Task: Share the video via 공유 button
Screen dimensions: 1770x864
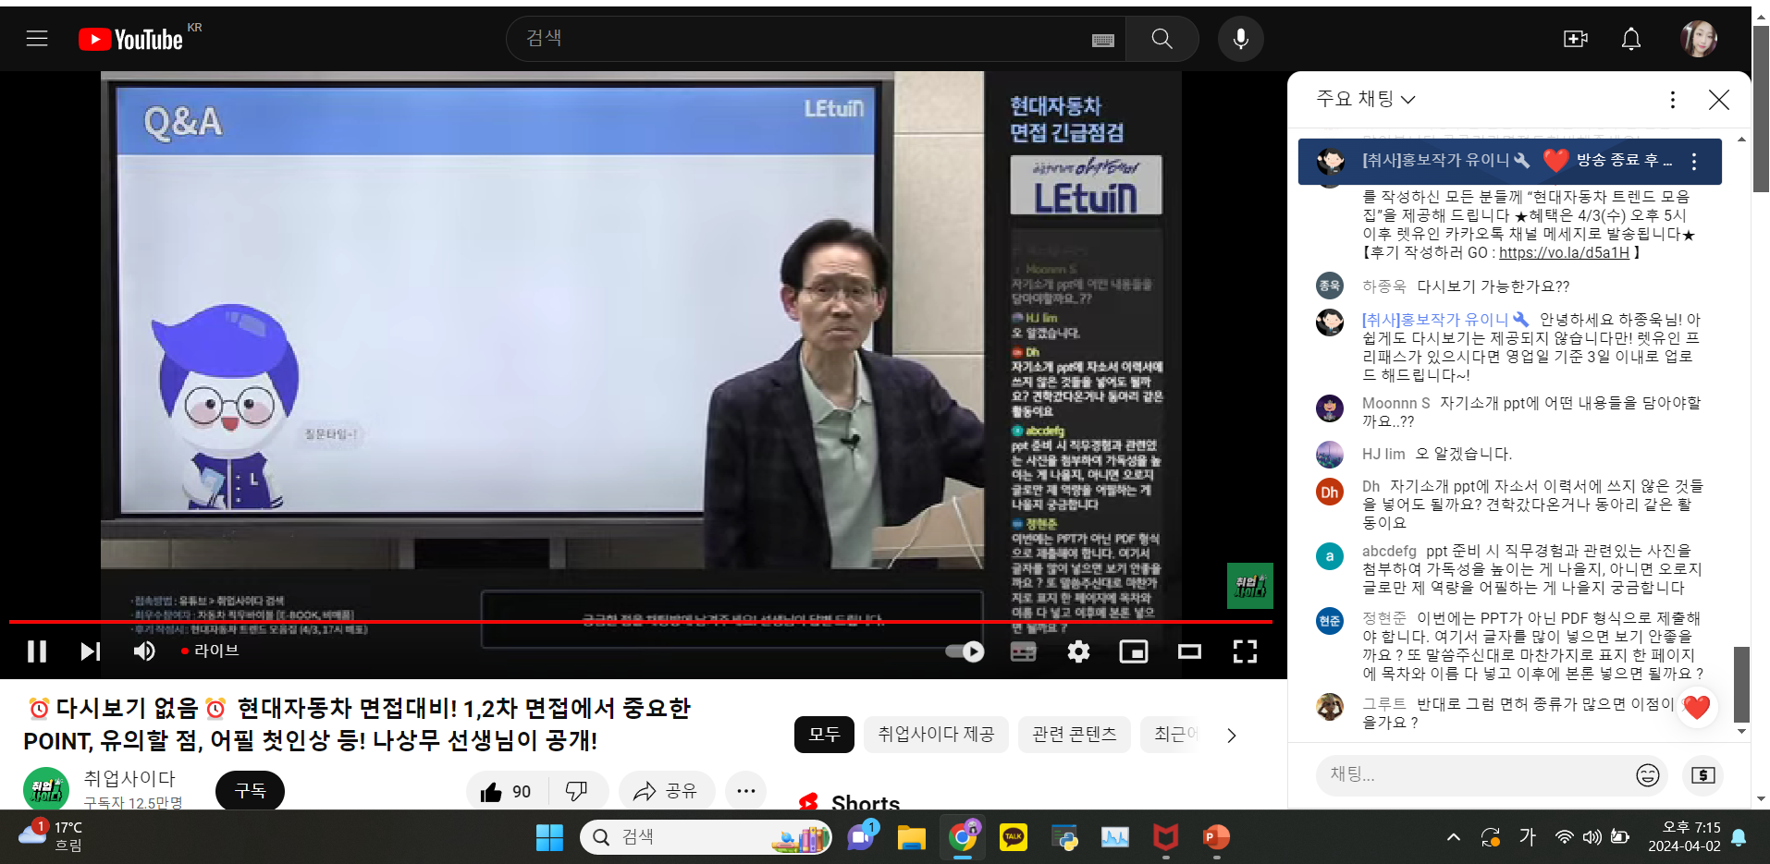Action: (x=666, y=791)
